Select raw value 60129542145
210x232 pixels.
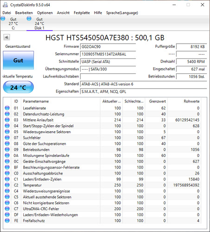click(187, 120)
